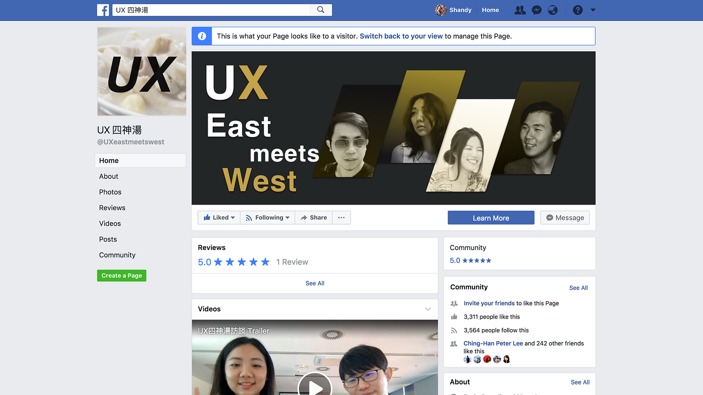The height and width of the screenshot is (395, 703).
Task: Play the UX四神湯訪談 Trailer video
Action: tap(315, 388)
